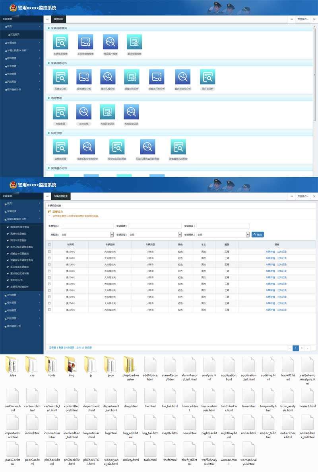Select the 金融机构安全类预警 icon

click(x=87, y=147)
